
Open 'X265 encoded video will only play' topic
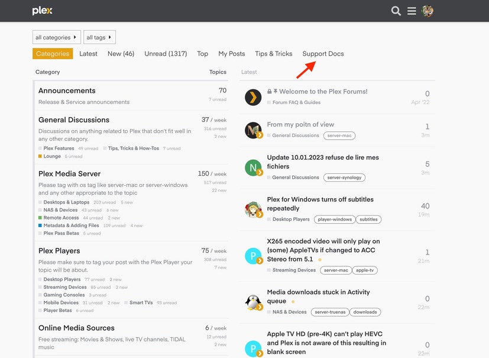[x=323, y=250]
